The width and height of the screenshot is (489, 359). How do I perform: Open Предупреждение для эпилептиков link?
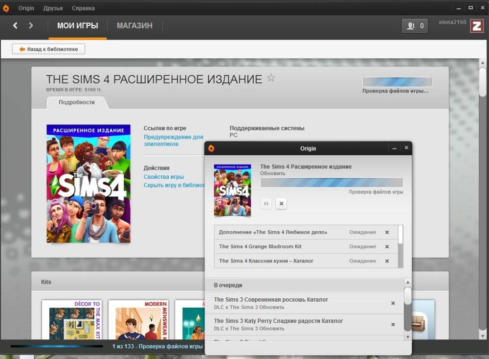coord(174,140)
